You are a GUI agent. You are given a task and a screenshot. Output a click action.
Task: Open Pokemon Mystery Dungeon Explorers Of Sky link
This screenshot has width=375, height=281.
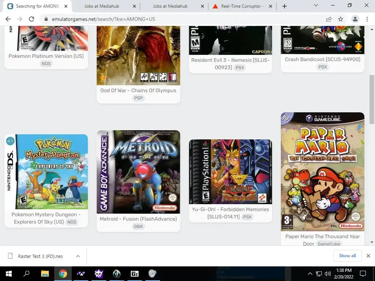(46, 218)
